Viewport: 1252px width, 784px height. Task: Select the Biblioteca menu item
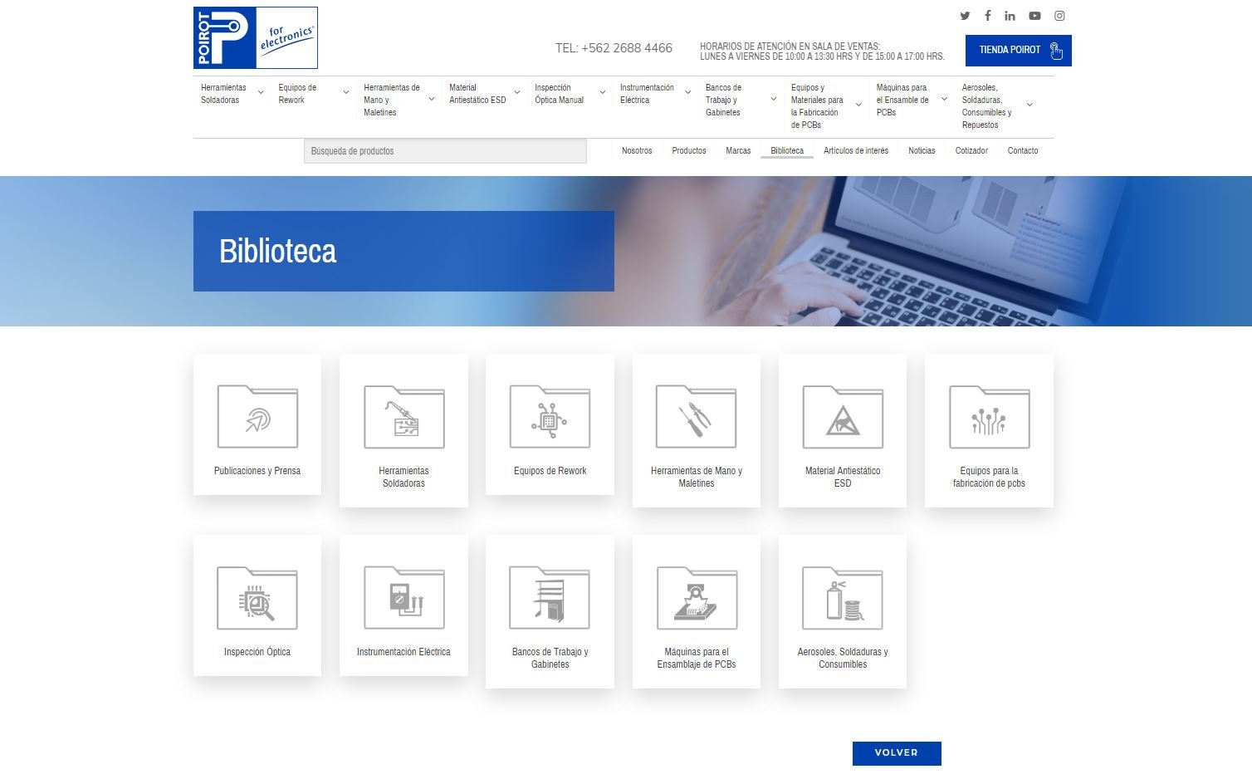pyautogui.click(x=787, y=151)
